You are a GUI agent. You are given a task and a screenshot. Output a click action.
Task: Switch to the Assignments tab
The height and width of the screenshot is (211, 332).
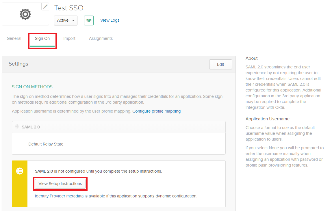[101, 38]
